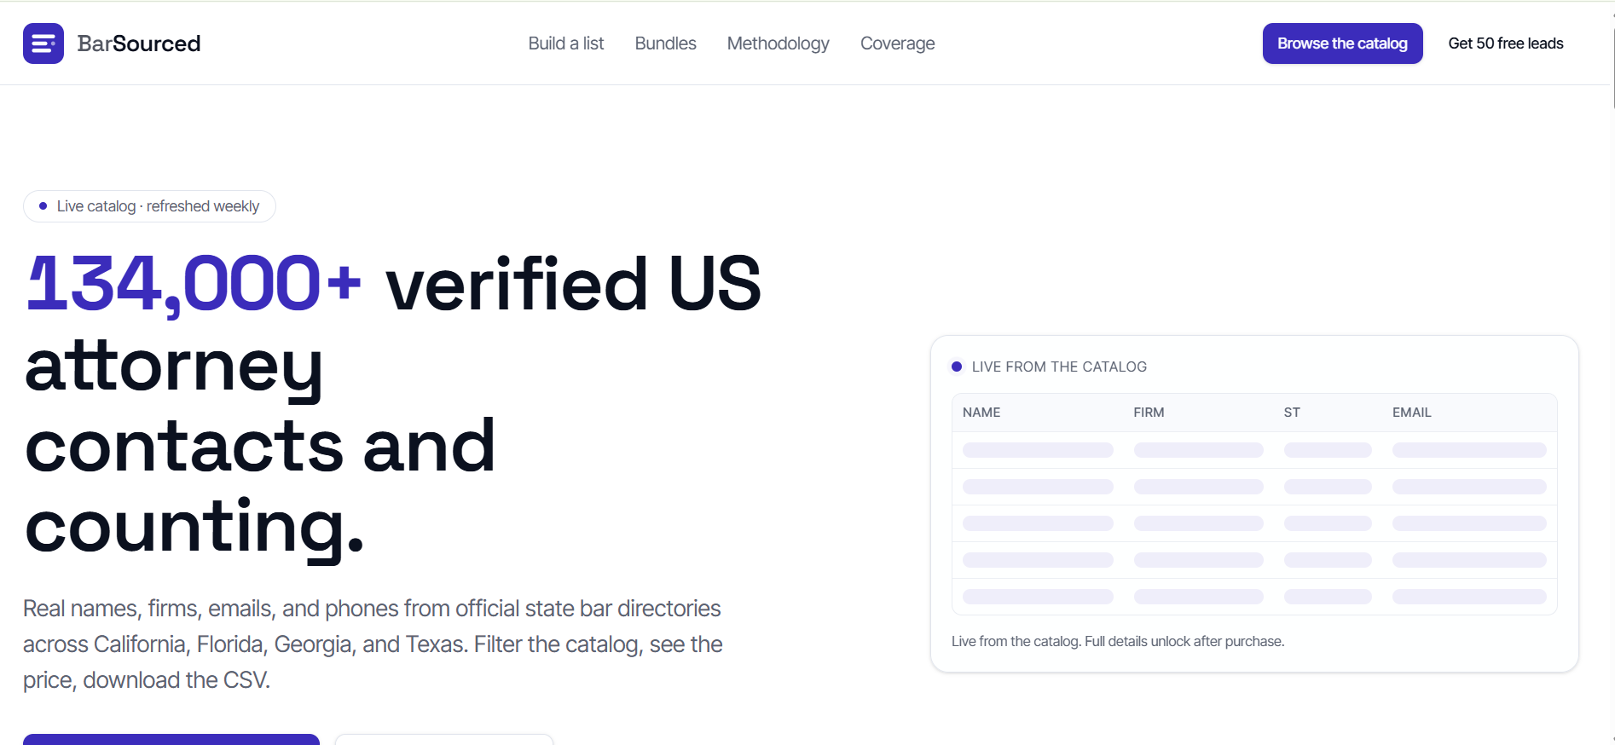This screenshot has height=745, width=1615.
Task: Select the last placeholder row email cell
Action: tap(1469, 597)
